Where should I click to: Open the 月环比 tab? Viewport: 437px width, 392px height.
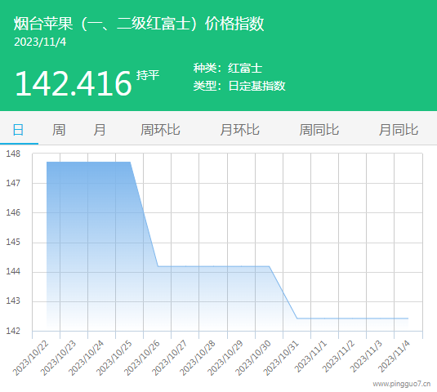click(239, 130)
